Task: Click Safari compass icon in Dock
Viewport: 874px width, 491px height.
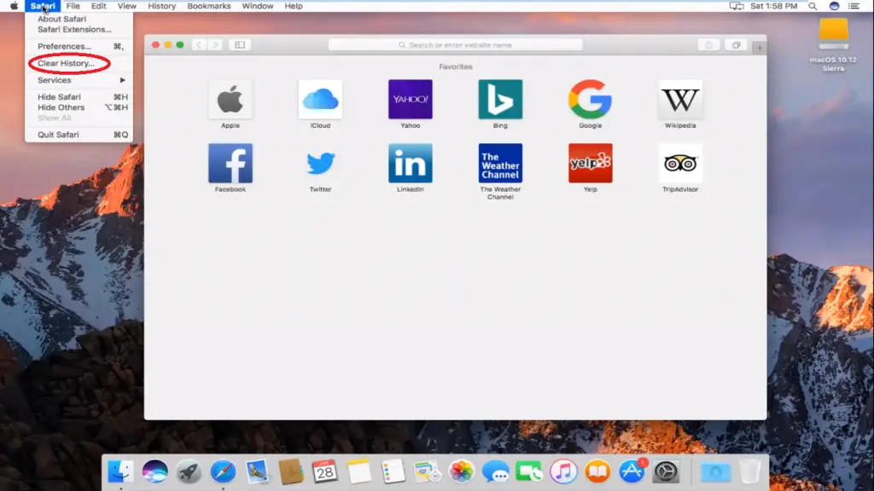Action: (x=223, y=472)
